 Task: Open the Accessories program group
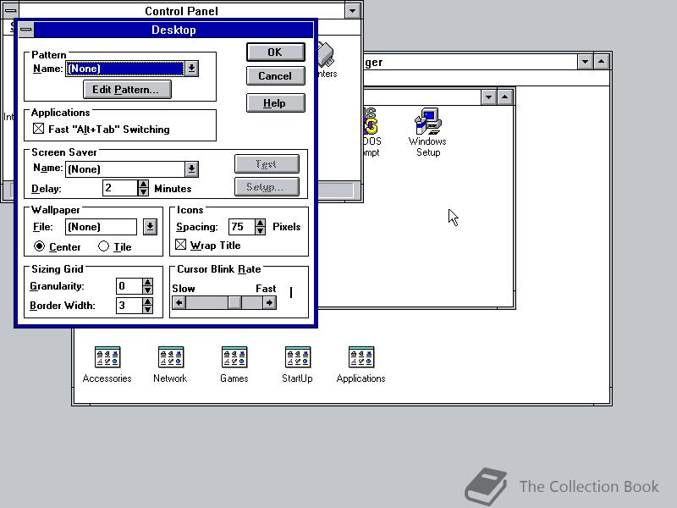[x=107, y=356]
